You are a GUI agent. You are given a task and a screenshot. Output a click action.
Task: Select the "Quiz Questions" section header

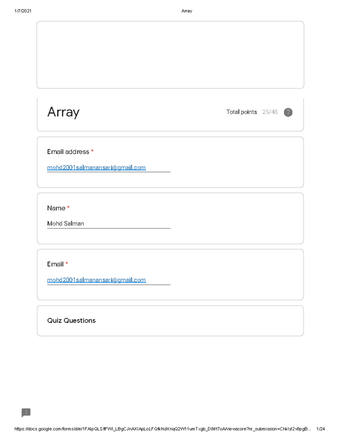[71, 320]
